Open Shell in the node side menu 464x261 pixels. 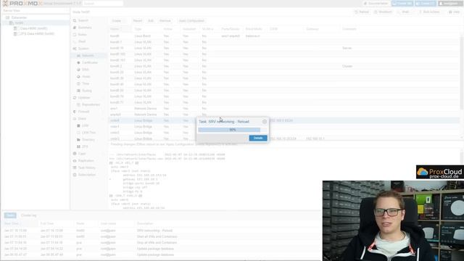tap(82, 41)
